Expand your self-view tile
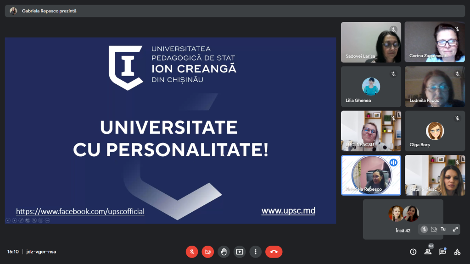Image resolution: width=470 pixels, height=264 pixels. click(x=455, y=229)
